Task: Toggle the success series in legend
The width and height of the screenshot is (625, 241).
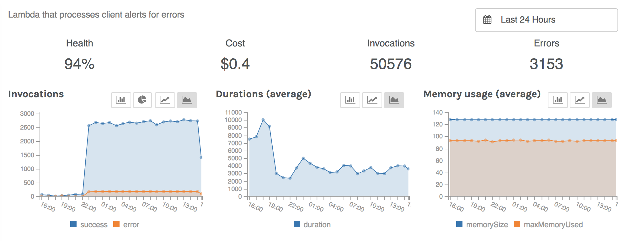Action: pyautogui.click(x=89, y=224)
